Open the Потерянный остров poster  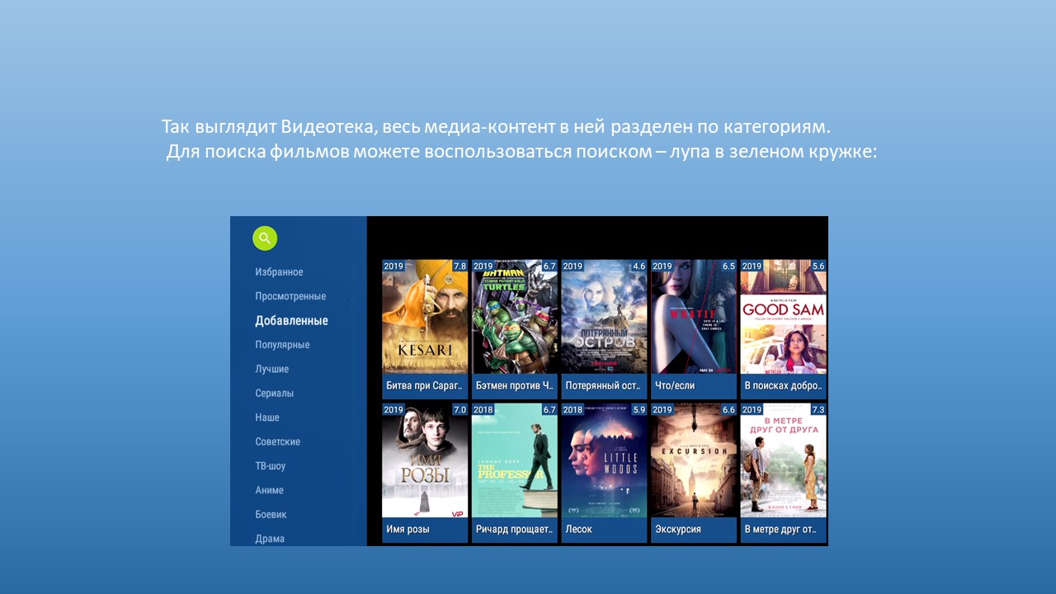[604, 317]
